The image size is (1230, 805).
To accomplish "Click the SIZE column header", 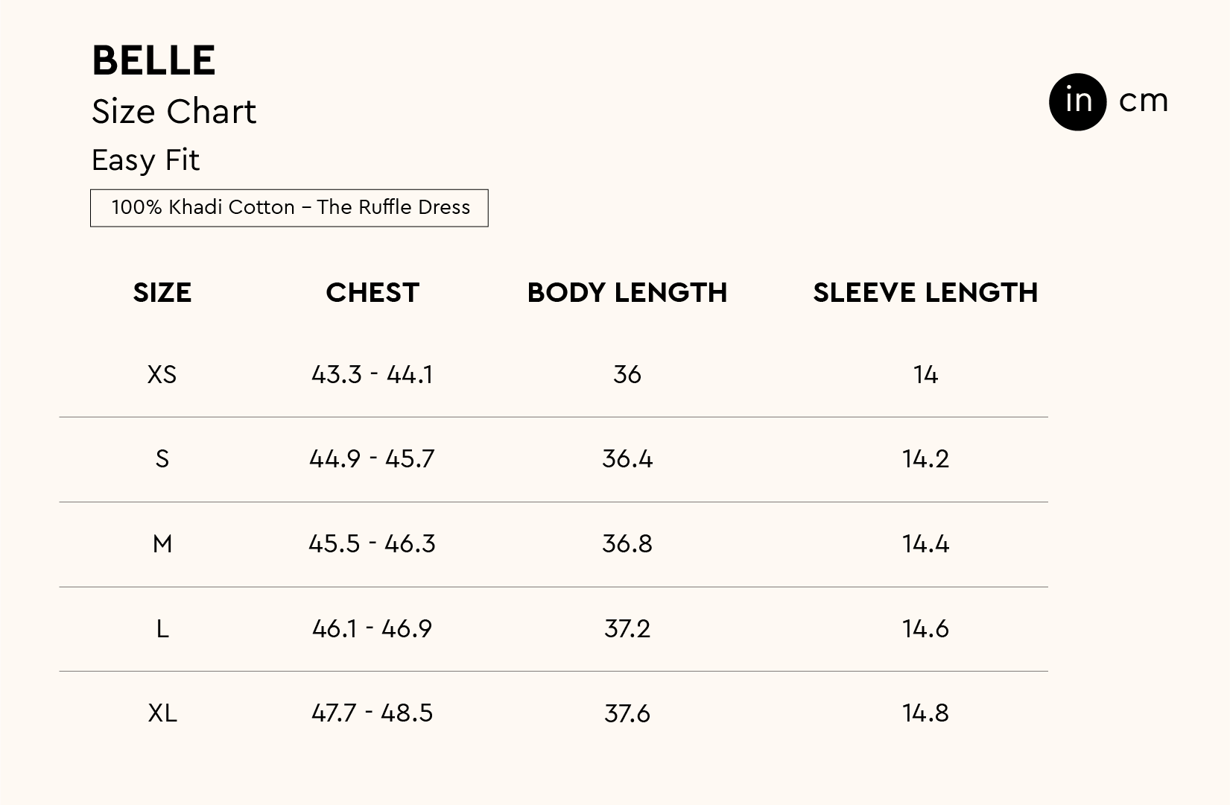I will point(162,292).
